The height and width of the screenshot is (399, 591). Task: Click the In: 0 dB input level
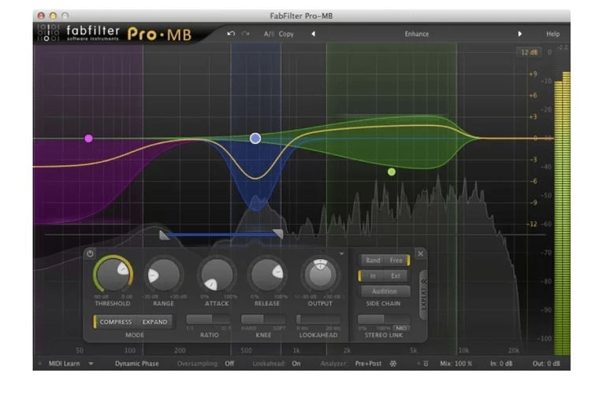(x=501, y=364)
